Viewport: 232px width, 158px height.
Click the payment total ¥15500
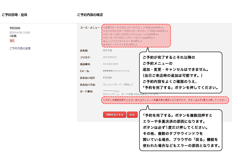107,78
